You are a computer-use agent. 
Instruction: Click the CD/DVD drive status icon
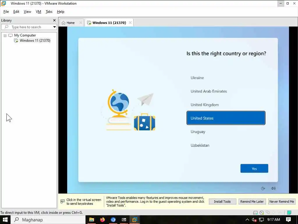point(262,213)
